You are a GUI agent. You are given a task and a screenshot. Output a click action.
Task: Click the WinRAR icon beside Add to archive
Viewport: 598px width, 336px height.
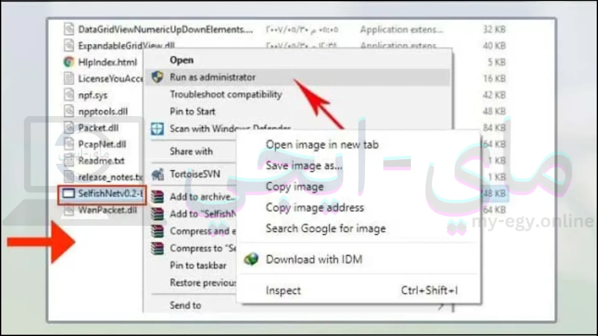(158, 197)
